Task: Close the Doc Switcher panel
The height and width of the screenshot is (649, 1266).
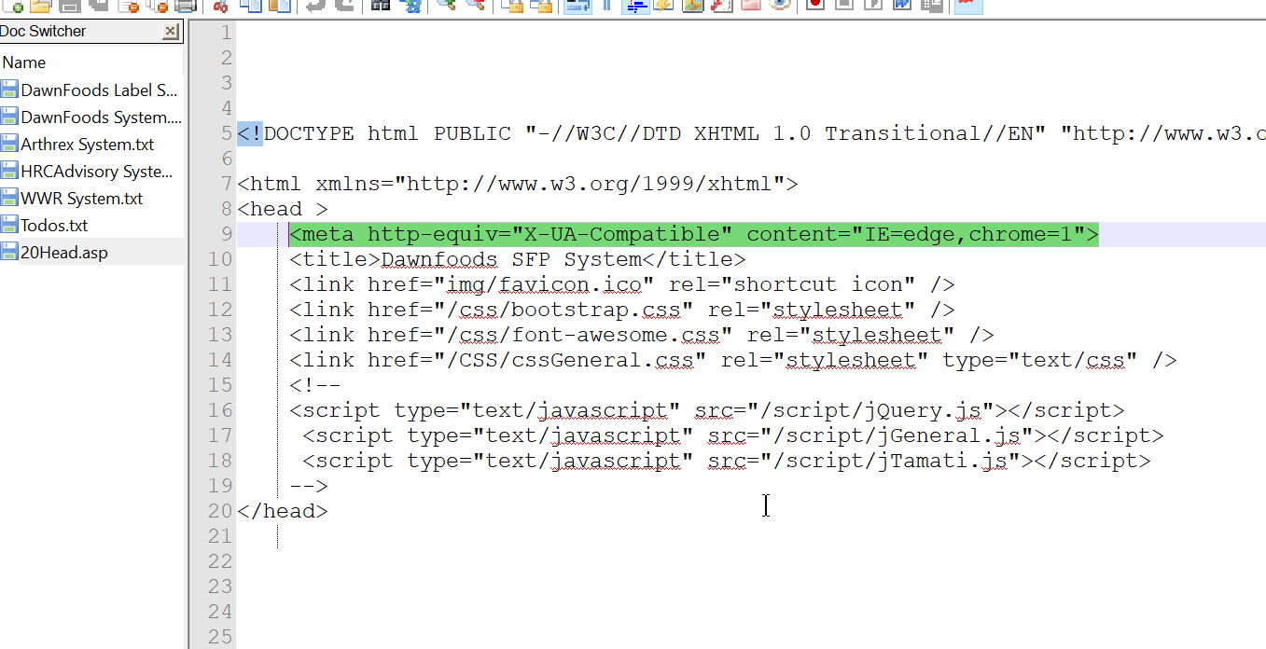Action: click(x=170, y=32)
